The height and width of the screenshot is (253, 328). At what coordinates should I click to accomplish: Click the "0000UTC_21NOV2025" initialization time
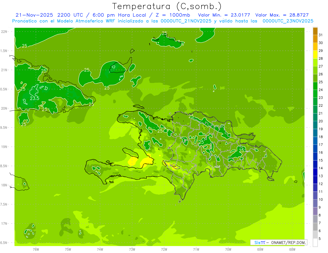[186, 21]
